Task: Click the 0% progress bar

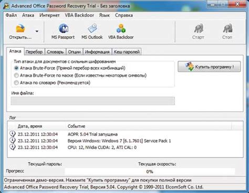Action: [150, 171]
